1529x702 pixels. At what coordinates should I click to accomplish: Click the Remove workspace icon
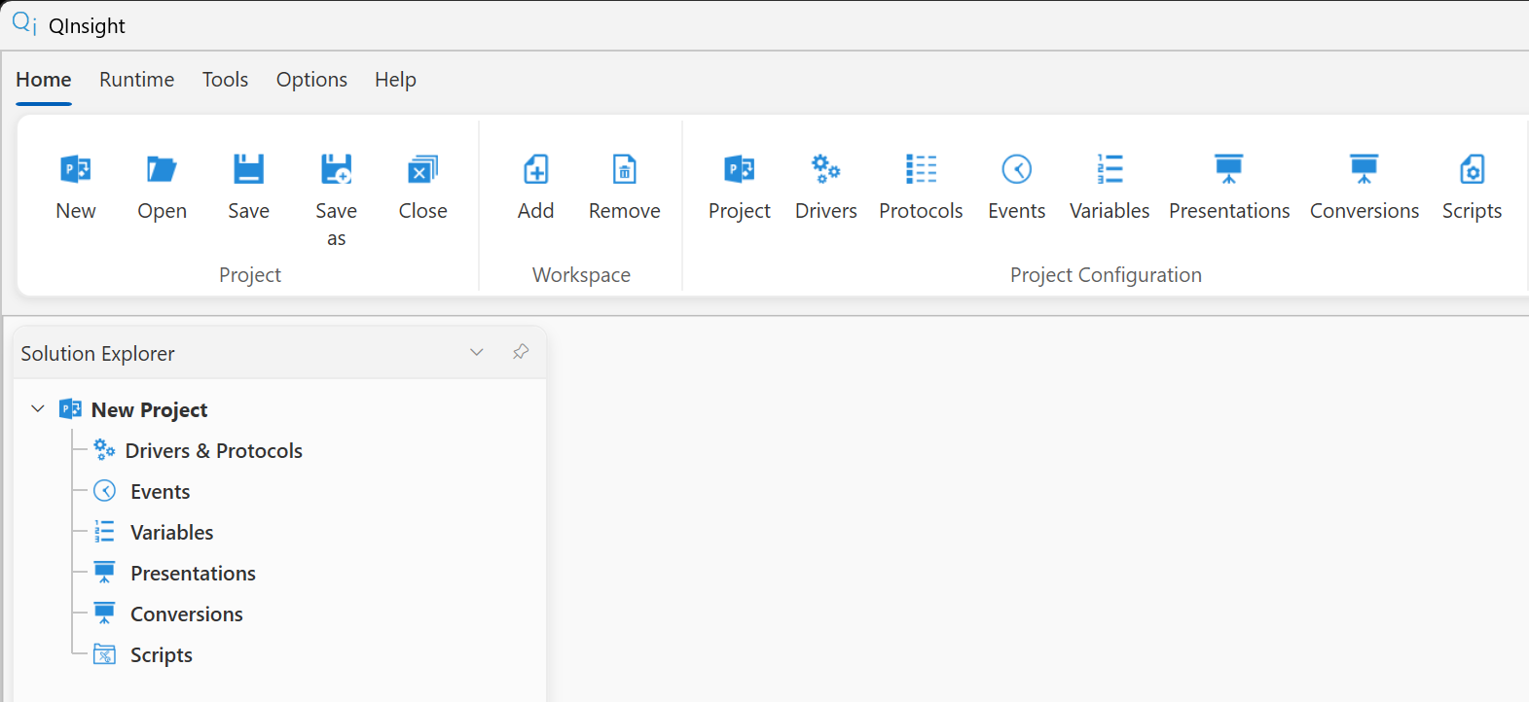[625, 170]
